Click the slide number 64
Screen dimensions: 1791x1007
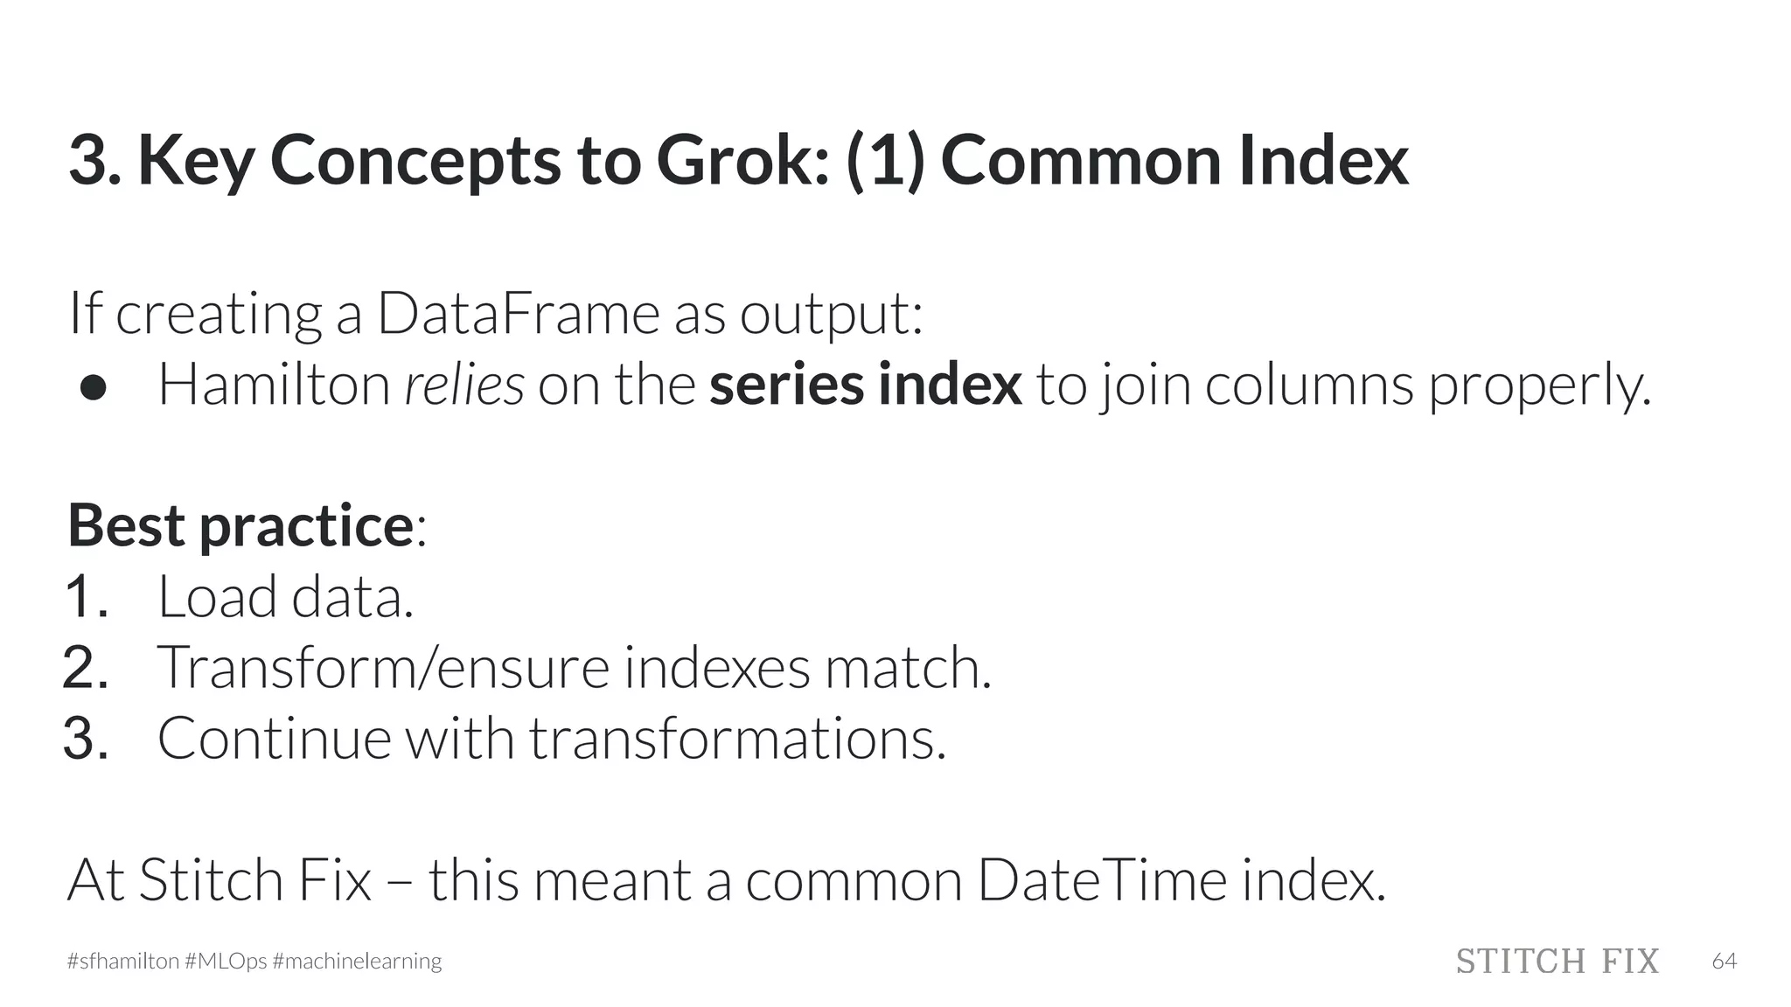(x=1724, y=961)
